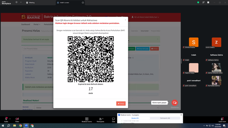Viewport: 228px width, 128px height.
Task: Dismiss the QR dialog with the X icon
Action: pyautogui.click(x=125, y=20)
